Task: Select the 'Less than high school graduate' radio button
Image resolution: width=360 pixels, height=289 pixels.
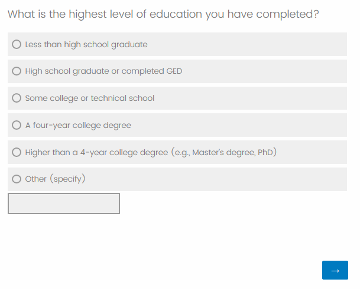Action: tap(17, 44)
